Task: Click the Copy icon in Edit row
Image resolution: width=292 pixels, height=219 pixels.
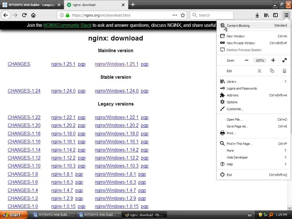Action: [x=272, y=71]
